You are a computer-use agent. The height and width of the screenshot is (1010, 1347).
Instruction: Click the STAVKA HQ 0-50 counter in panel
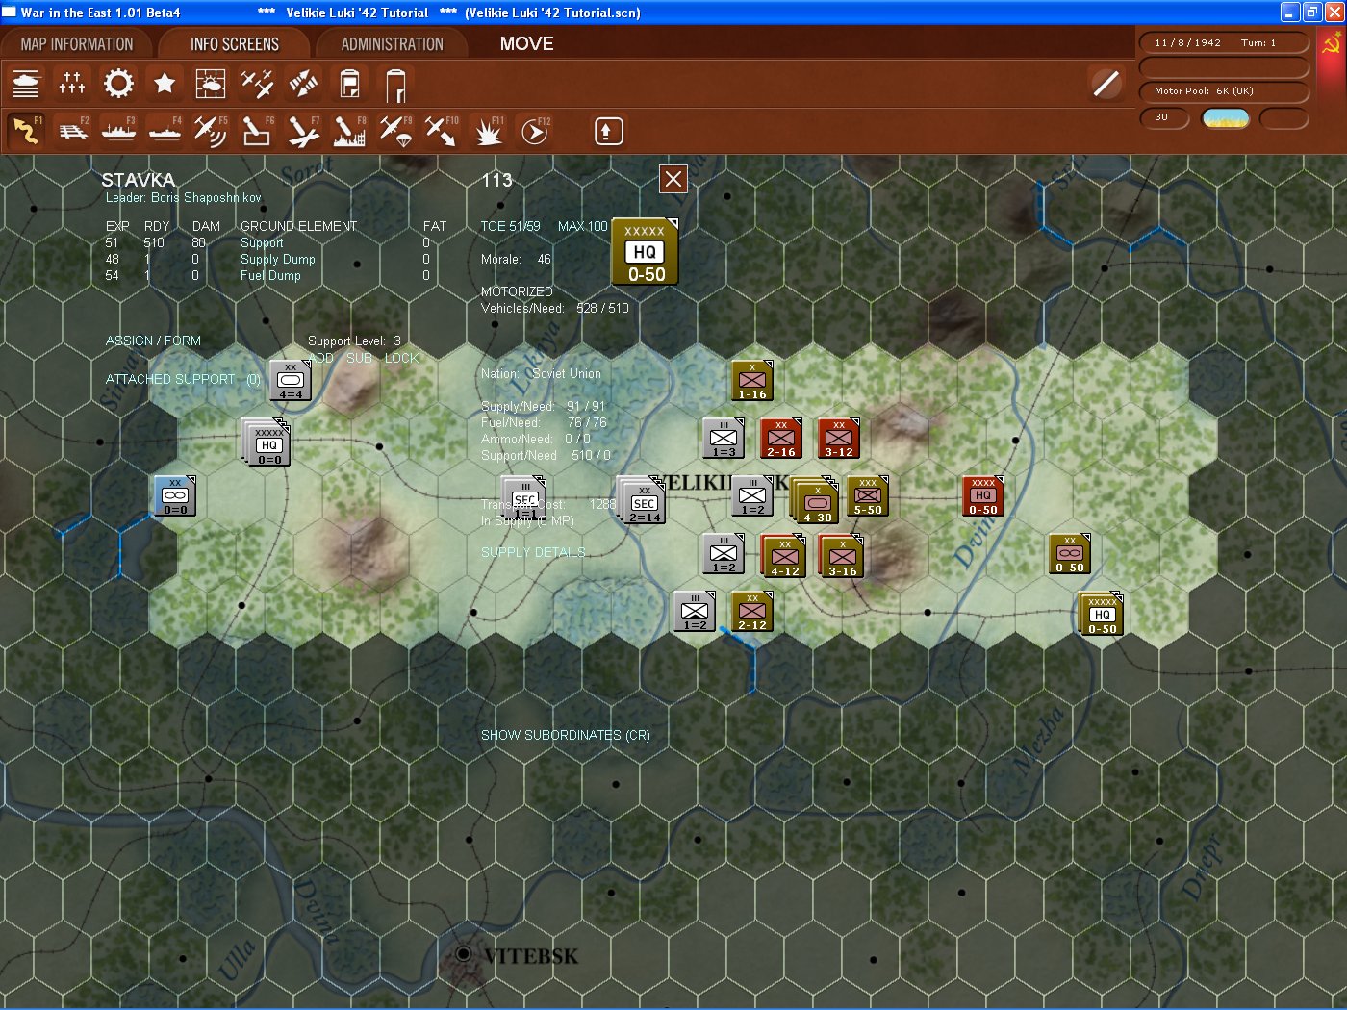click(645, 252)
